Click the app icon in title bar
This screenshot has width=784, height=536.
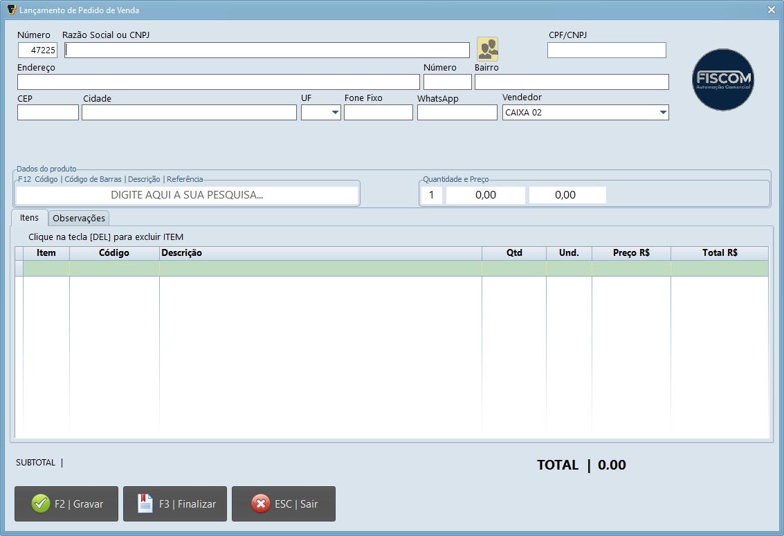(x=10, y=10)
